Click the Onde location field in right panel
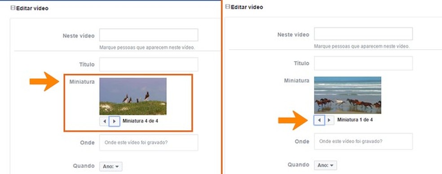 363,141
